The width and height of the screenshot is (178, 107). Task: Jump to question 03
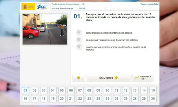click(x=44, y=90)
